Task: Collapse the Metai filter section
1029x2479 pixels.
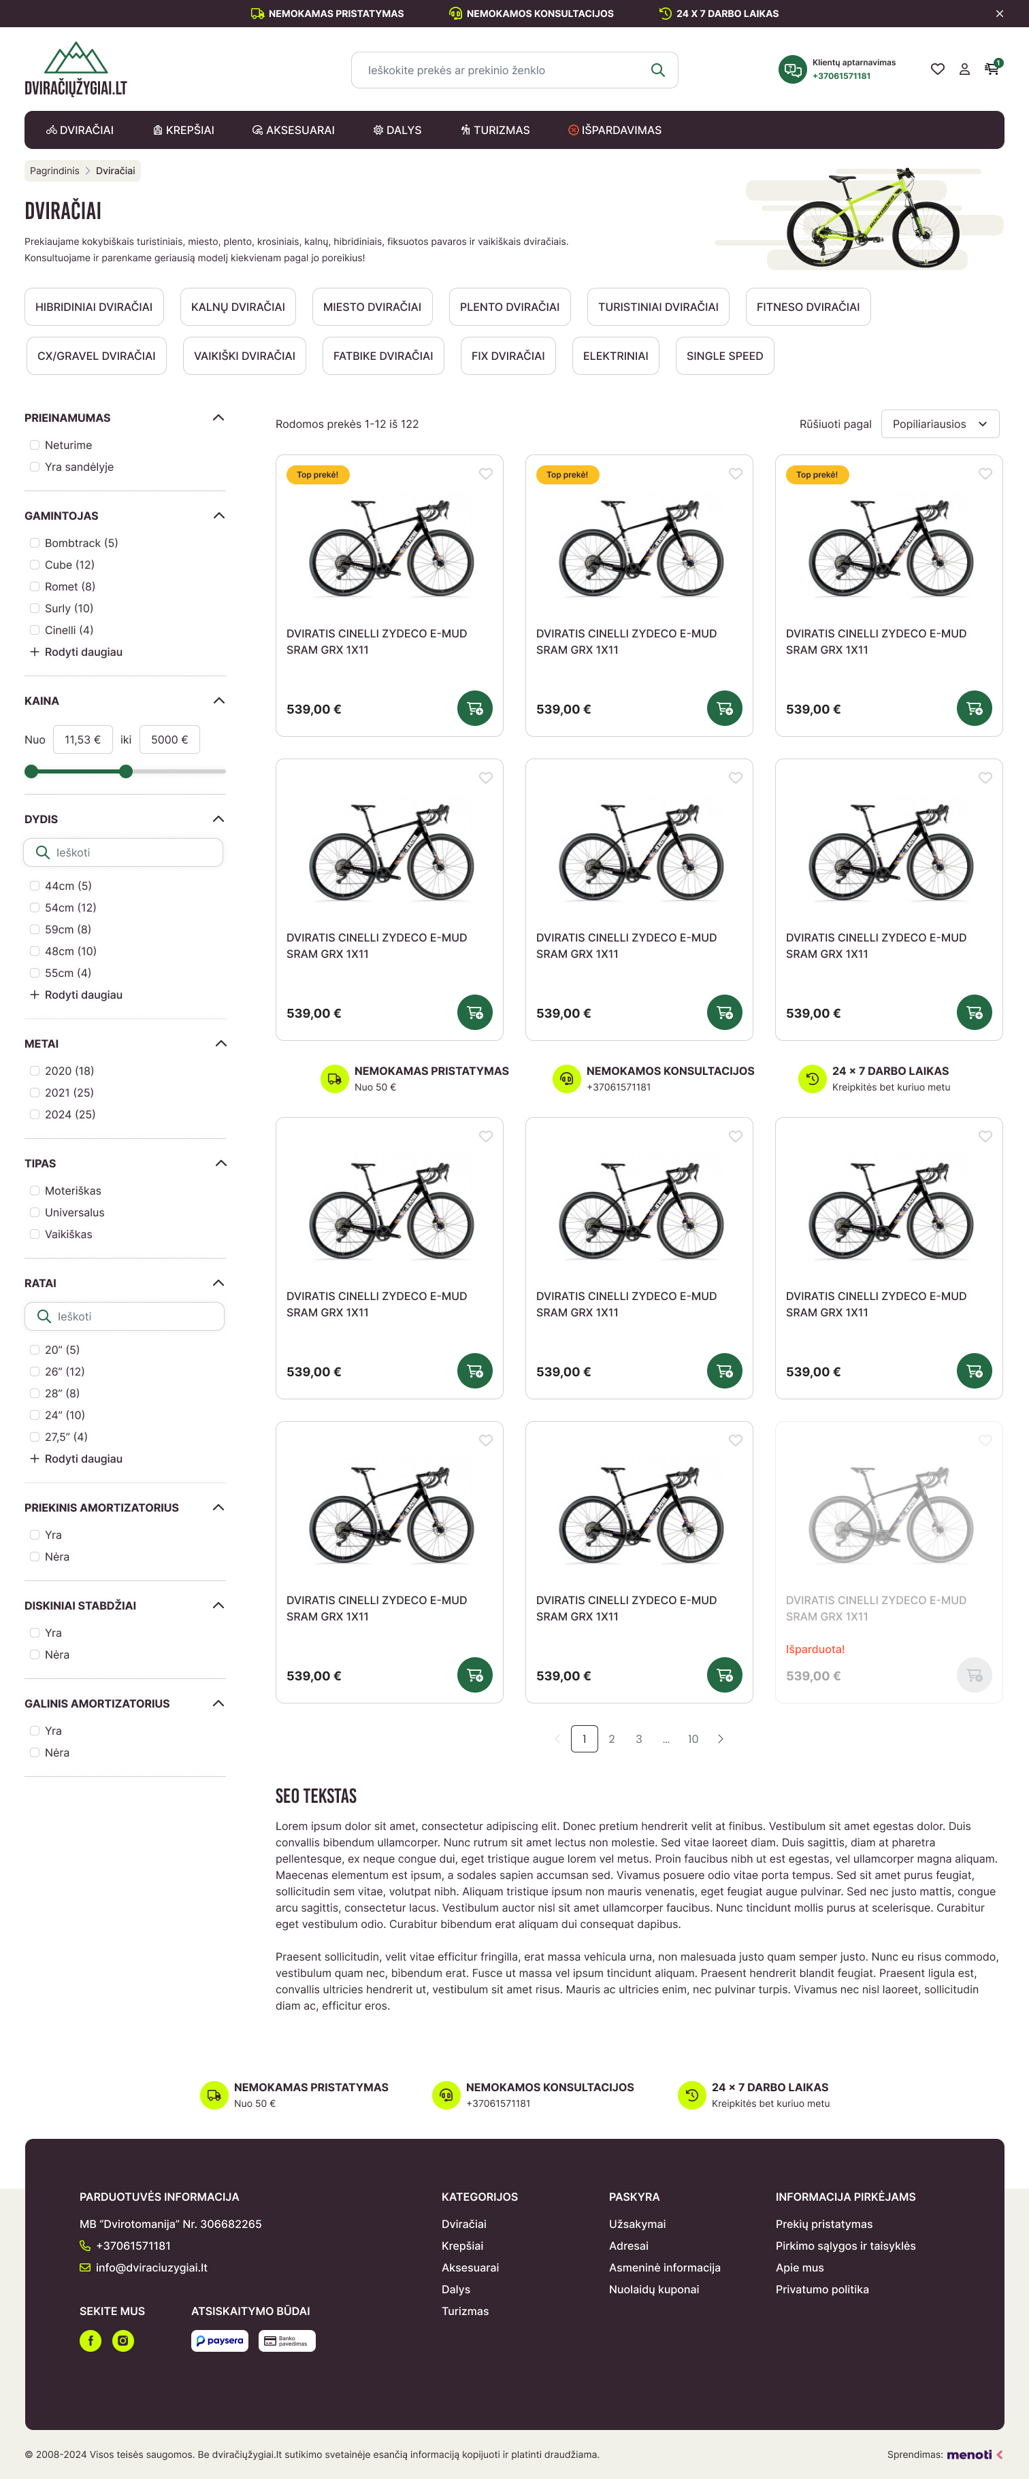Action: click(220, 1043)
